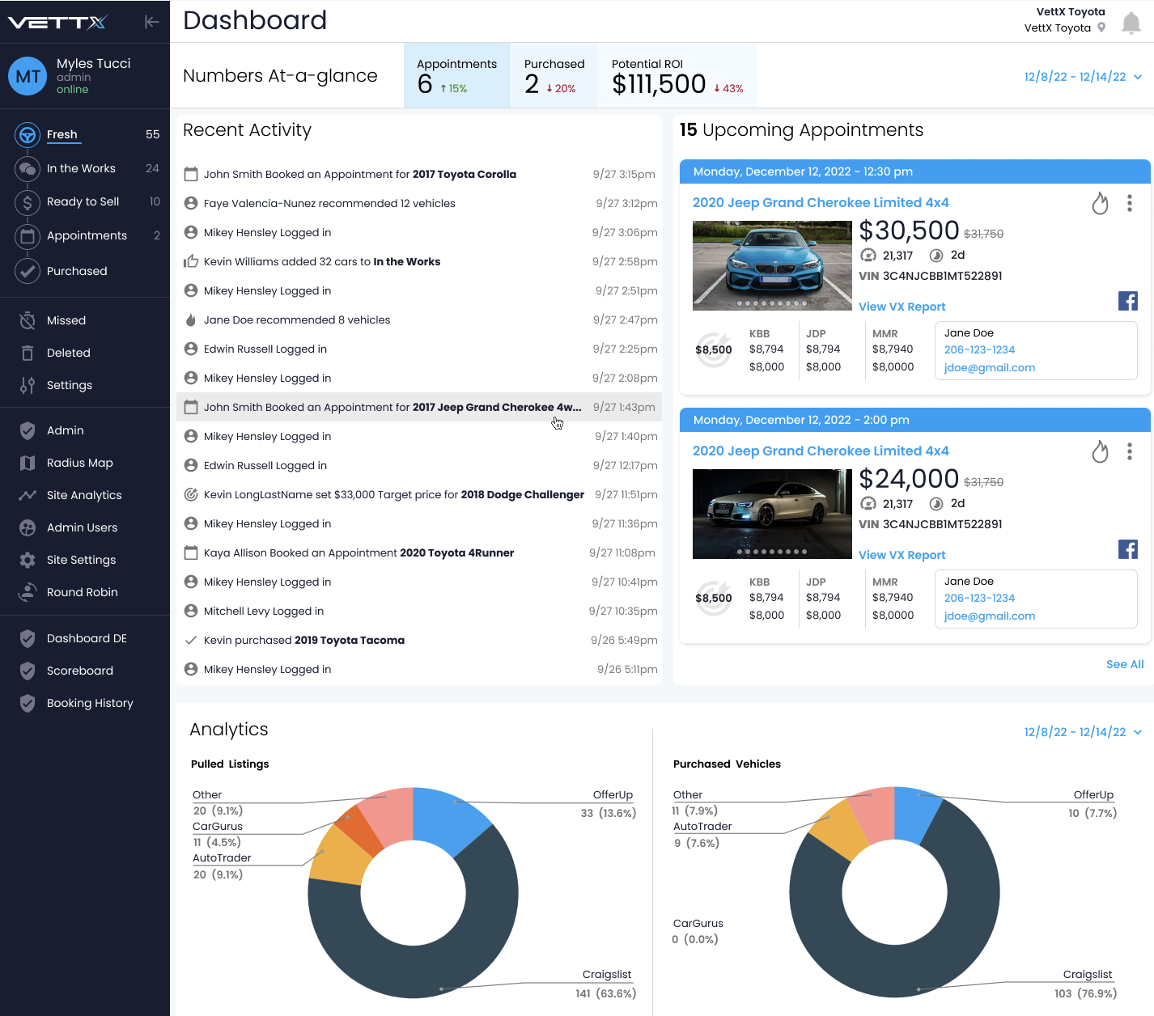The height and width of the screenshot is (1016, 1154).
Task: Click See All appointments link
Action: tap(1125, 664)
